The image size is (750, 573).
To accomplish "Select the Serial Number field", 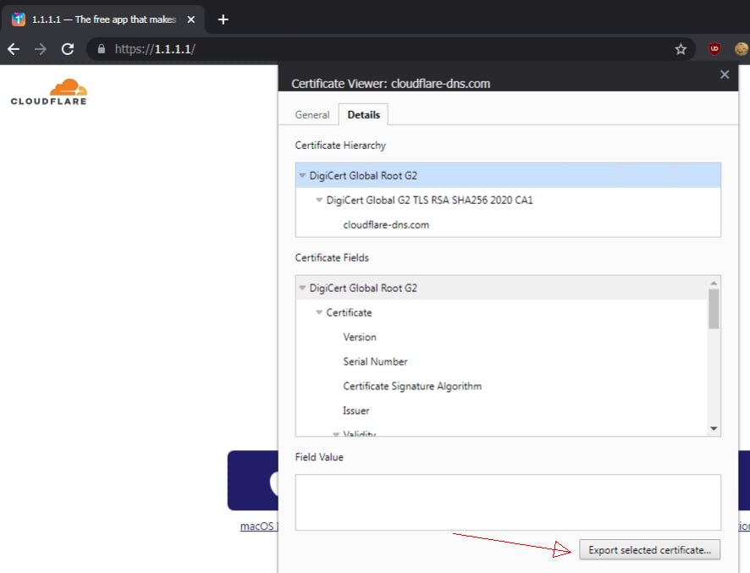I will pos(501,361).
